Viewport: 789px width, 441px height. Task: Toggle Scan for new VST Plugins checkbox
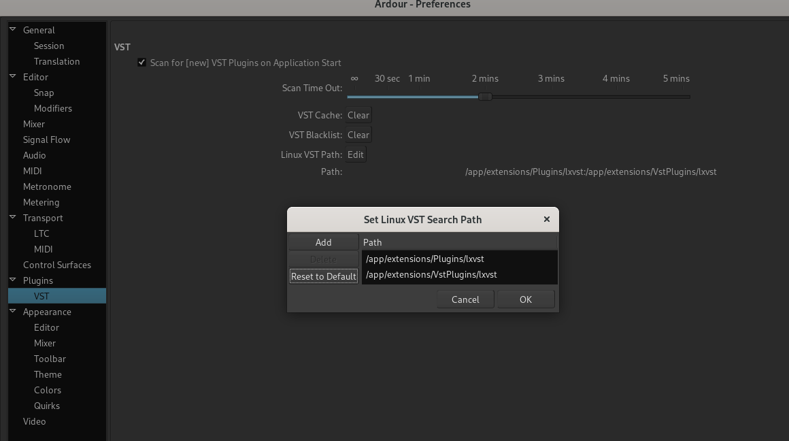pyautogui.click(x=142, y=63)
